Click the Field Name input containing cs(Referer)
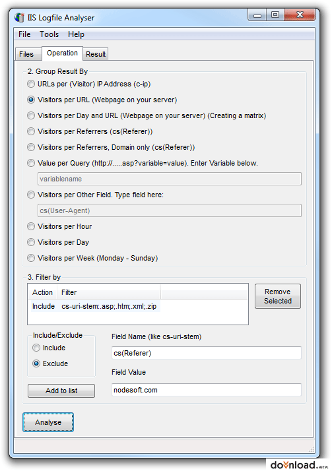 206,353
